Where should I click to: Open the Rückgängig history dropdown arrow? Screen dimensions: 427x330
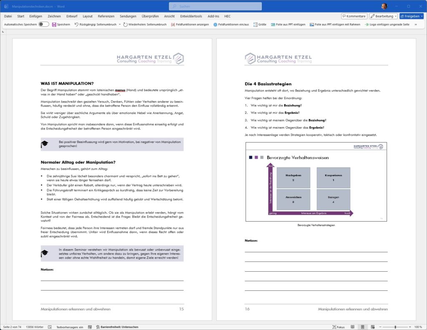click(120, 25)
